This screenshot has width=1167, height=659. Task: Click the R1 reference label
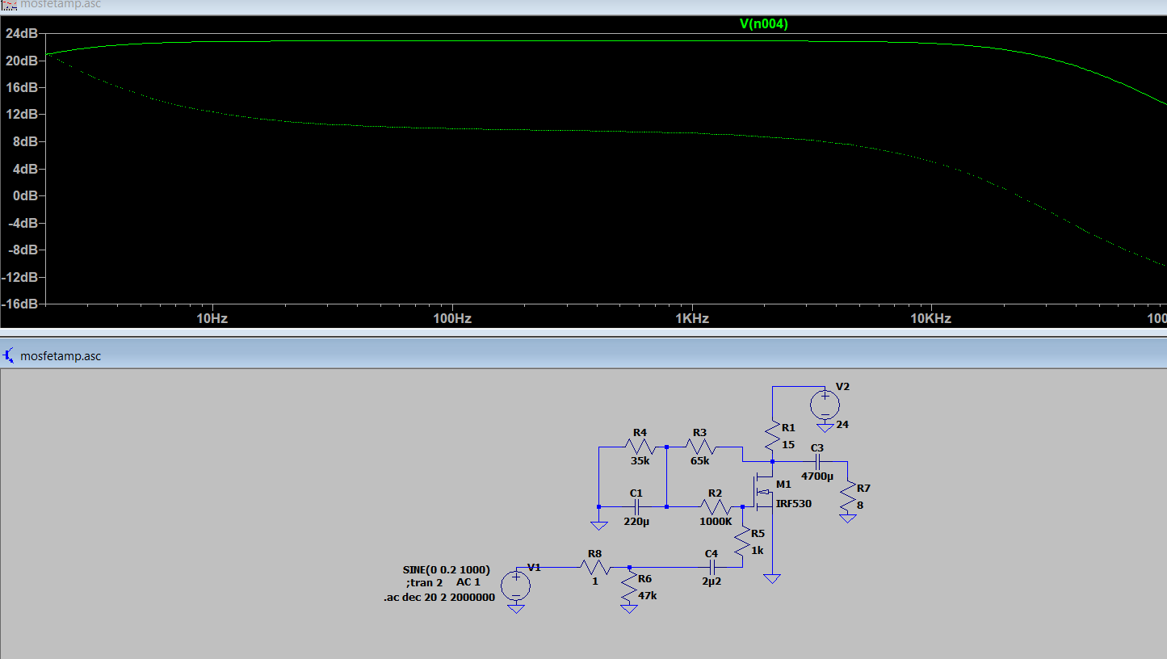[x=789, y=427]
